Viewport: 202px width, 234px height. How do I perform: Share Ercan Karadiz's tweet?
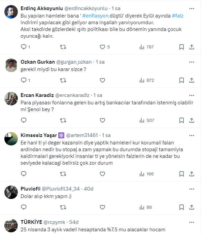click(x=192, y=120)
